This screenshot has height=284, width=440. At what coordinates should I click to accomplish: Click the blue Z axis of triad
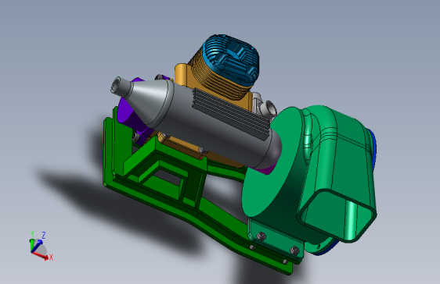point(38,243)
